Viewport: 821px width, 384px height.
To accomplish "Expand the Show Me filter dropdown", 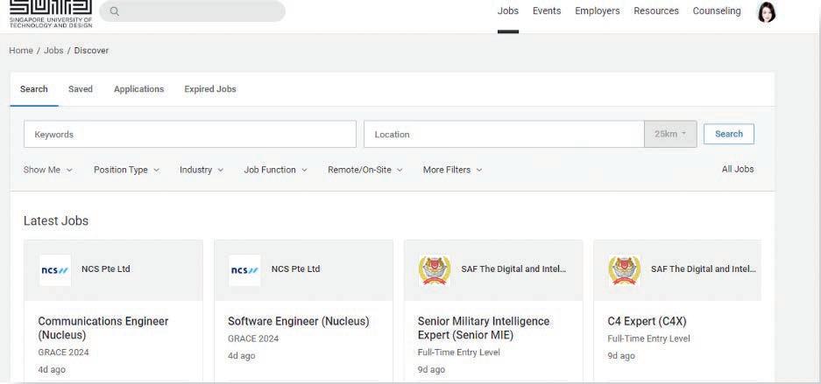I will pyautogui.click(x=48, y=170).
